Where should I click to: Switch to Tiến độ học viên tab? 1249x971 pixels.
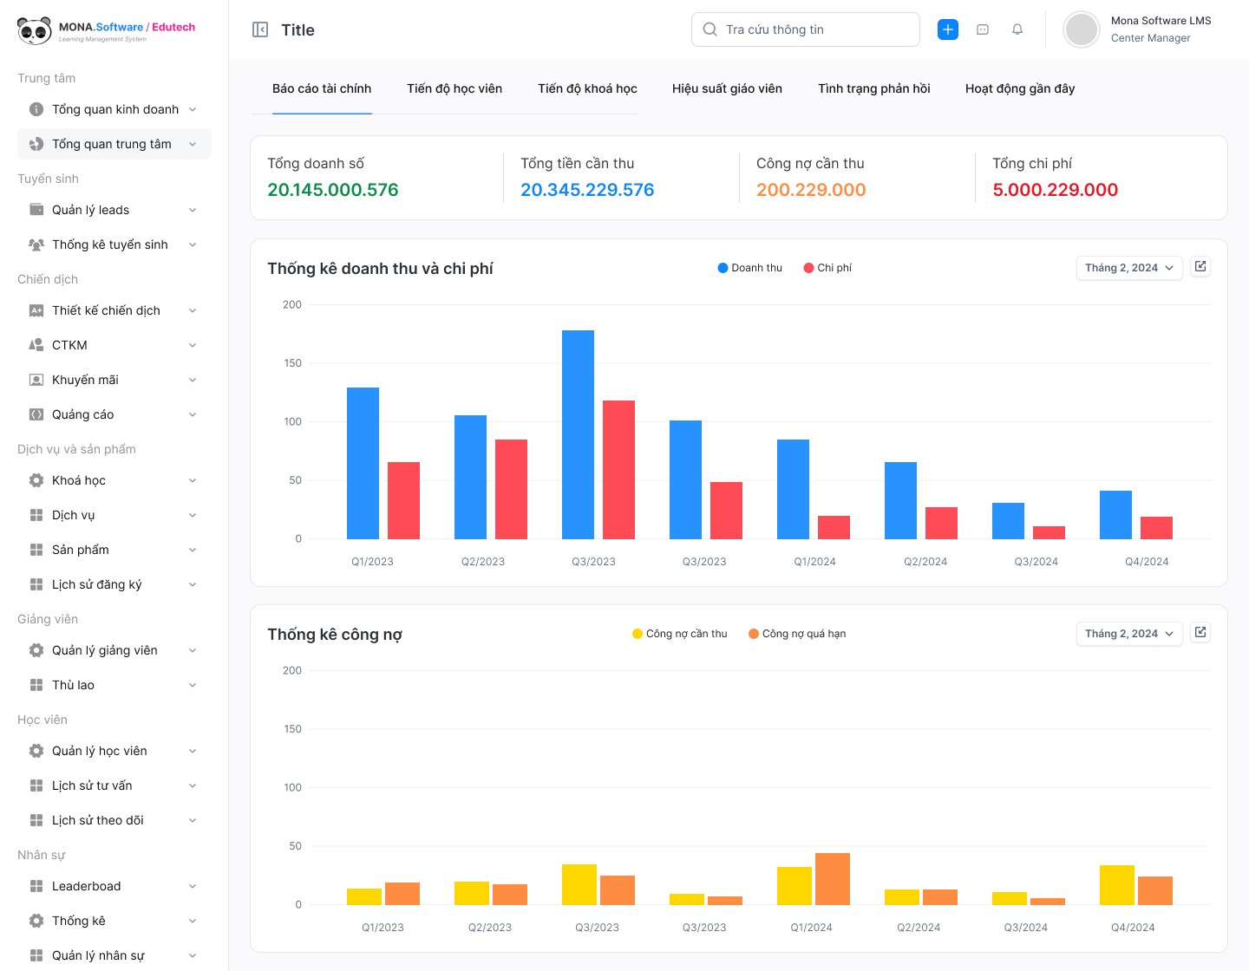[x=454, y=88]
